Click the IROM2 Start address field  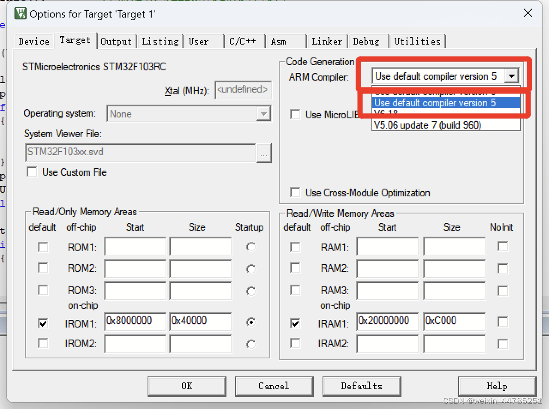click(135, 344)
